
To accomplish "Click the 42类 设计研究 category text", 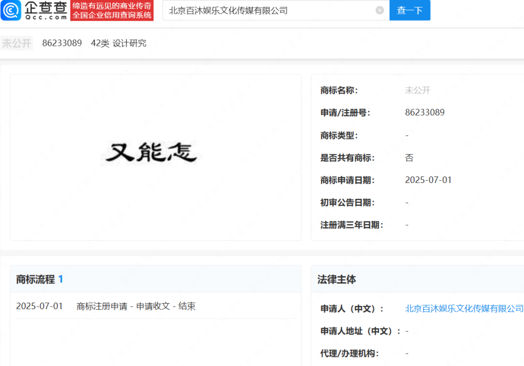I will click(x=118, y=43).
